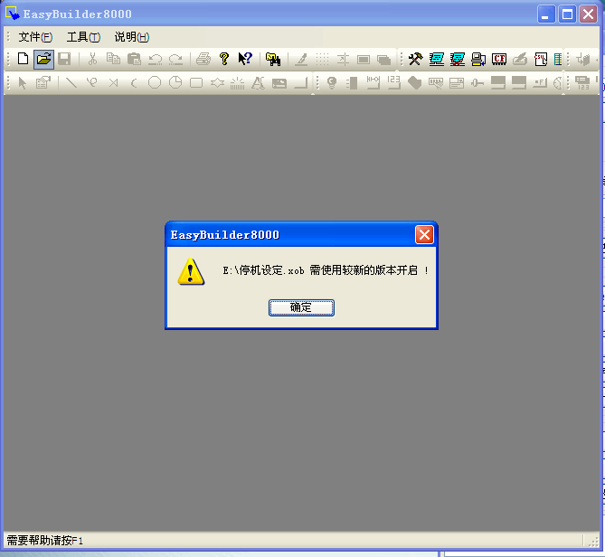605x557 pixels.
Task: Click the binoculars find icon
Action: pos(272,60)
